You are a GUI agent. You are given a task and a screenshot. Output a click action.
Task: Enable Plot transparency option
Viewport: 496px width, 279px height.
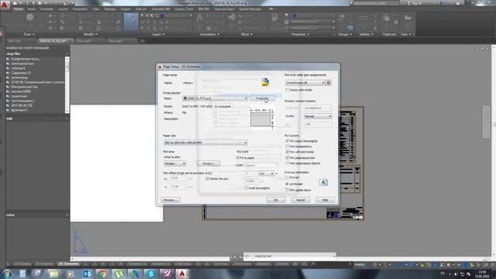pyautogui.click(x=288, y=146)
